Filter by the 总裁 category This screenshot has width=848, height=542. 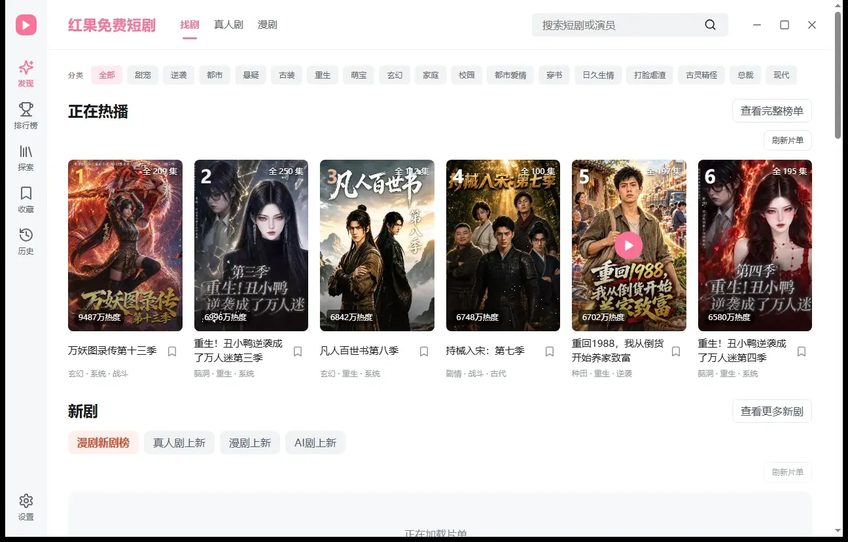[745, 75]
